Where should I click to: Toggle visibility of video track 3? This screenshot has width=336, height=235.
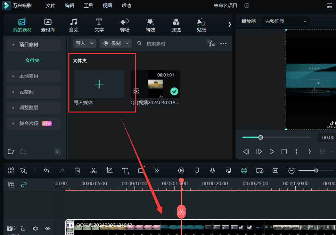point(48,229)
